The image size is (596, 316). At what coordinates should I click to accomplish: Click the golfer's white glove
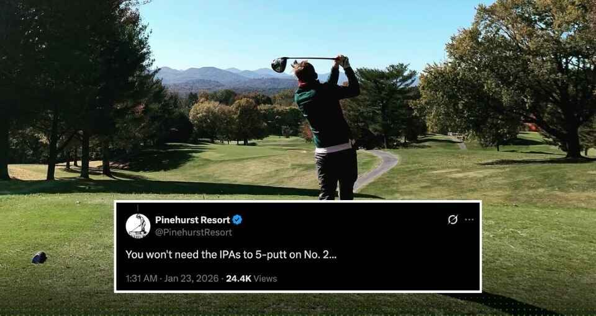click(x=343, y=61)
